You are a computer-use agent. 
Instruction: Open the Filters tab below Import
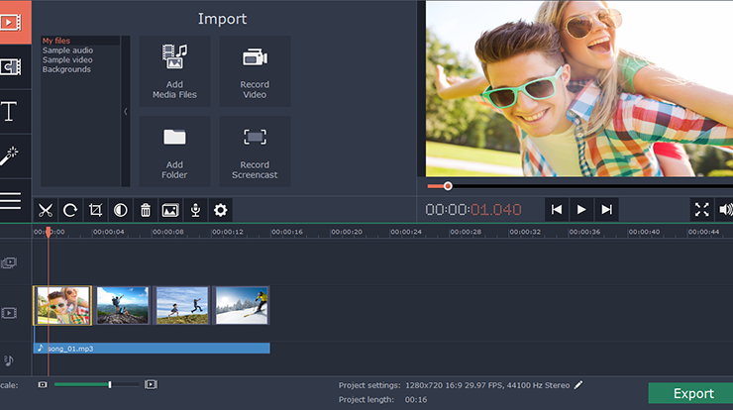[12, 66]
